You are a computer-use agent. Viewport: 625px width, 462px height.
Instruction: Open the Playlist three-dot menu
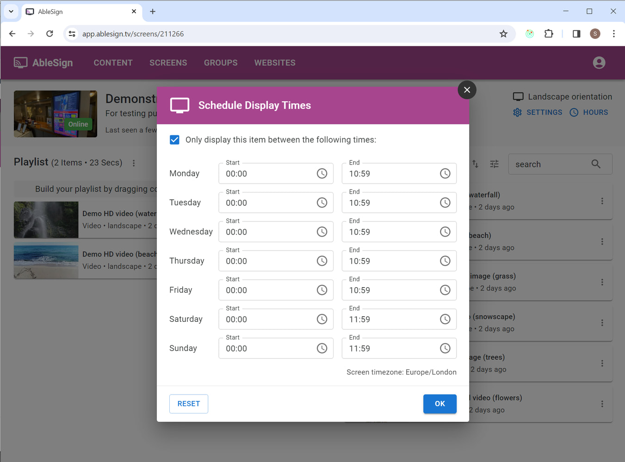134,163
